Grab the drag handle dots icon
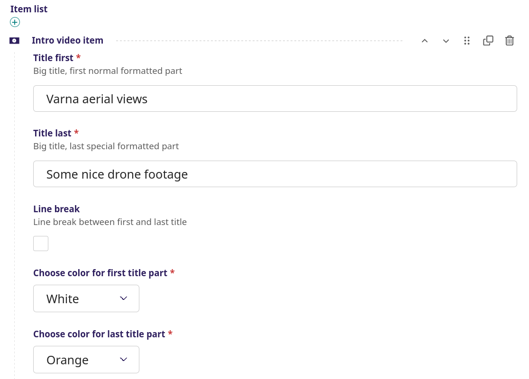529x379 pixels. [x=467, y=41]
